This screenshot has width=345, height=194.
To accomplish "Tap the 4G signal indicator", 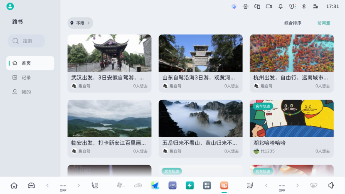I will (x=315, y=6).
